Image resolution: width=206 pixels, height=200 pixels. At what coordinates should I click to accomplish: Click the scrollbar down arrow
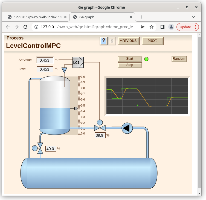point(199,193)
